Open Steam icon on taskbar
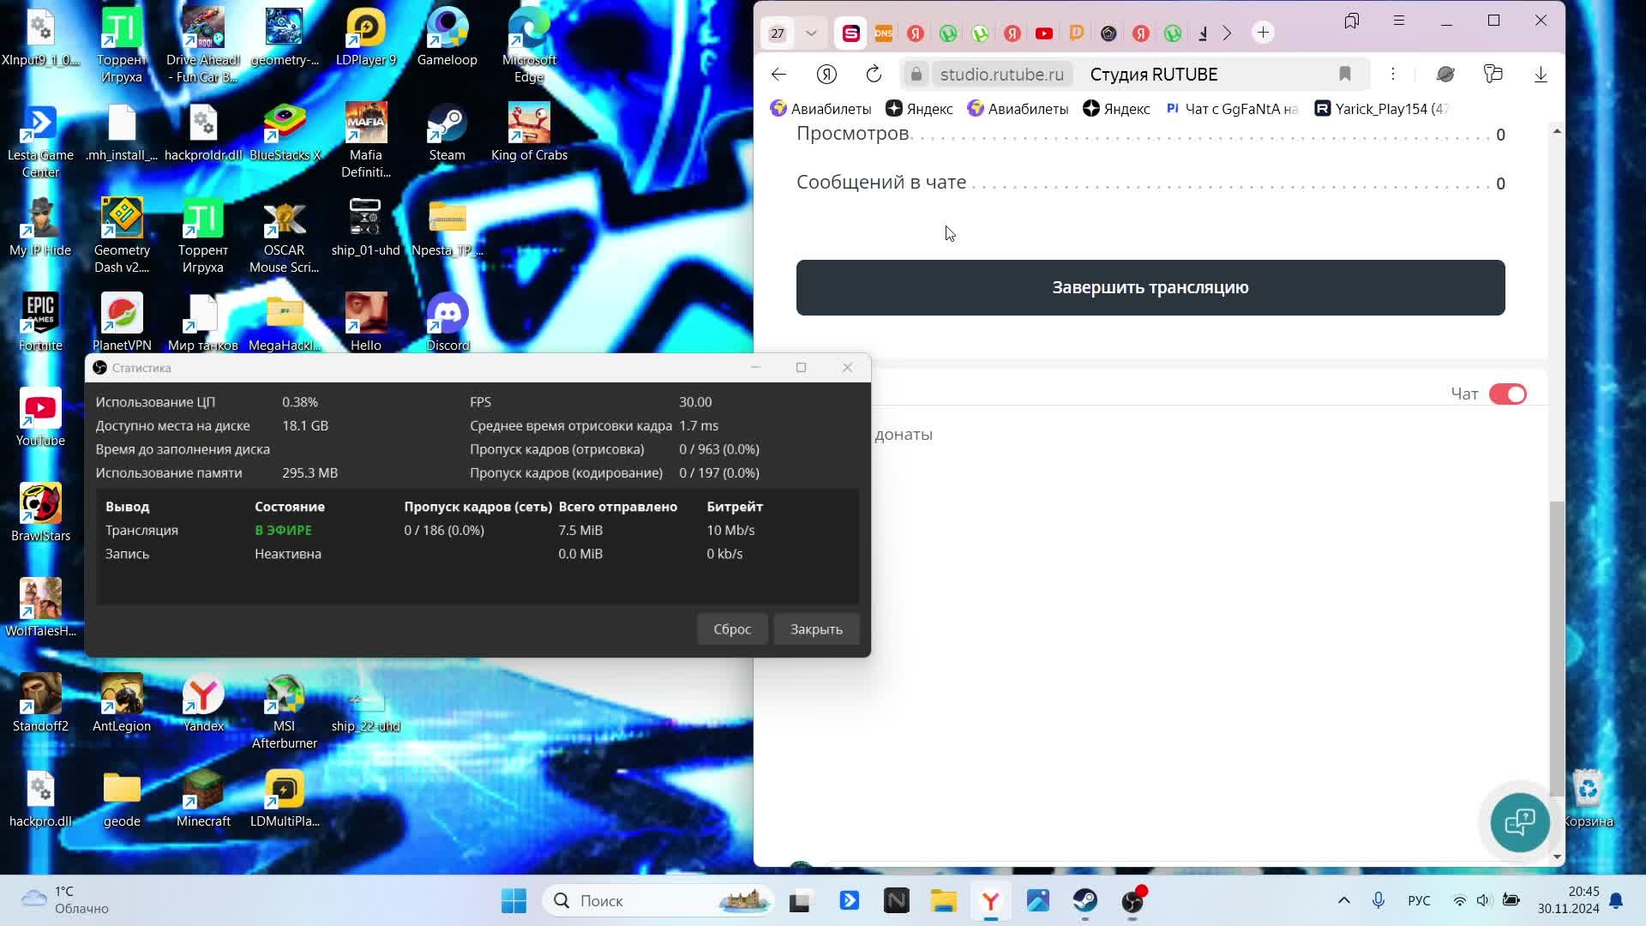 point(1085,901)
